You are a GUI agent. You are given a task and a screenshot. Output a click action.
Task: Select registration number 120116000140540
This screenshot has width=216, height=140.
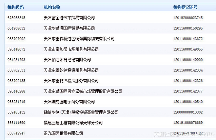tap(188, 102)
